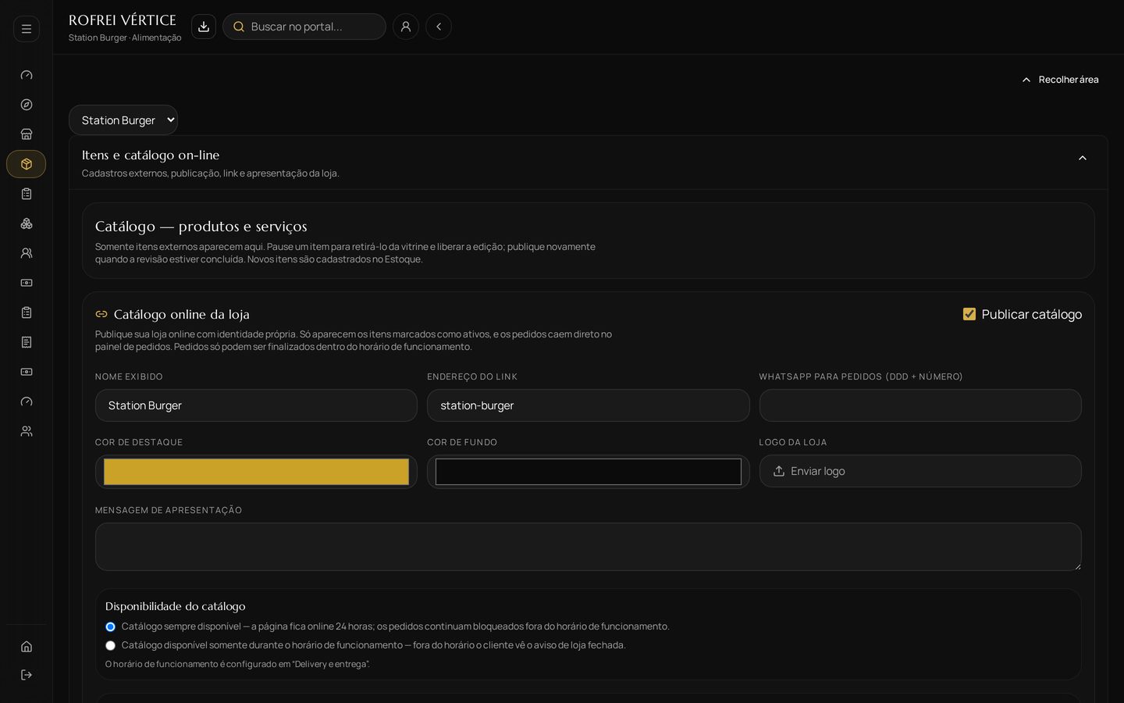Viewport: 1124px width, 703px height.
Task: Go to the home icon in the sidebar
Action: pyautogui.click(x=27, y=647)
